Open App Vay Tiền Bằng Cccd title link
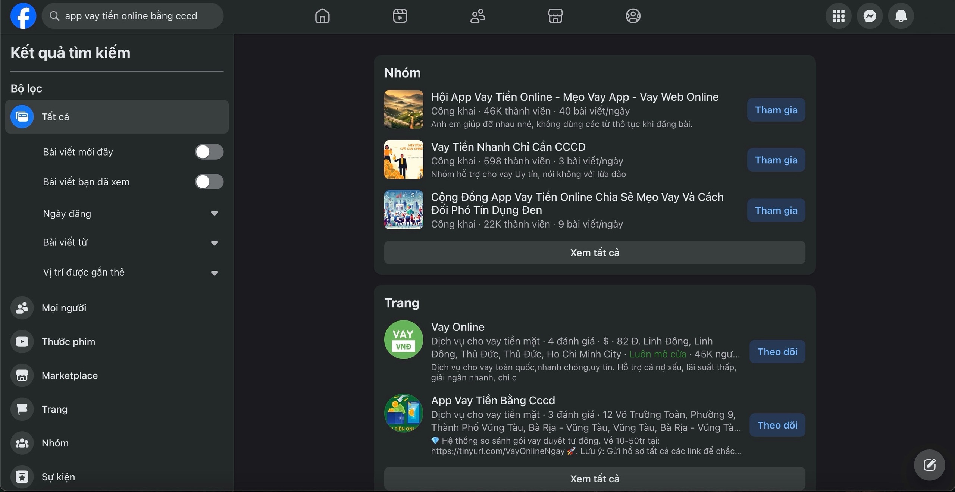 pos(493,401)
